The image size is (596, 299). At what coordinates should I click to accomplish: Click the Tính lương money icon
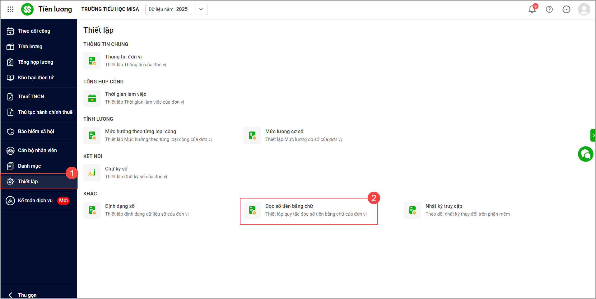10,47
